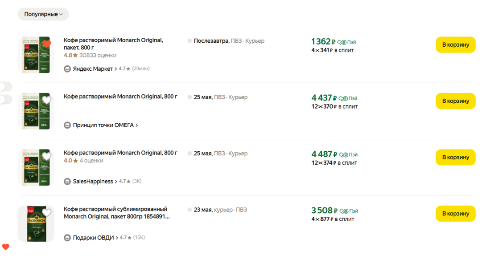Image resolution: width=486 pixels, height=259 pixels.
Task: Click the Яндекс Маркет store icon
Action: (x=67, y=69)
